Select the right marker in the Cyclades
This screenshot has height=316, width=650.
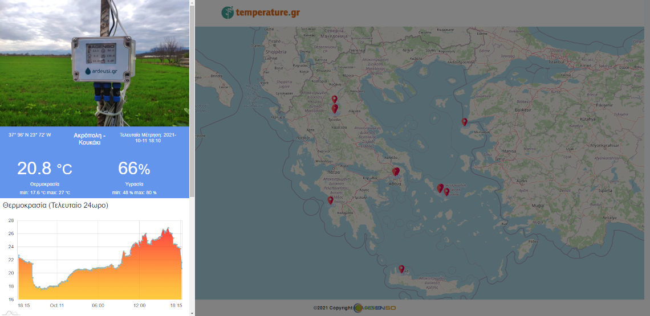click(x=446, y=192)
